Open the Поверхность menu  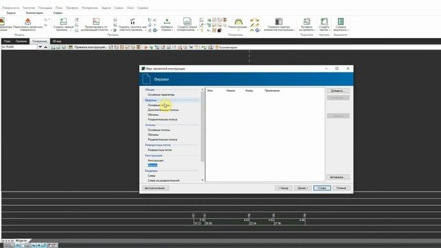point(11,8)
